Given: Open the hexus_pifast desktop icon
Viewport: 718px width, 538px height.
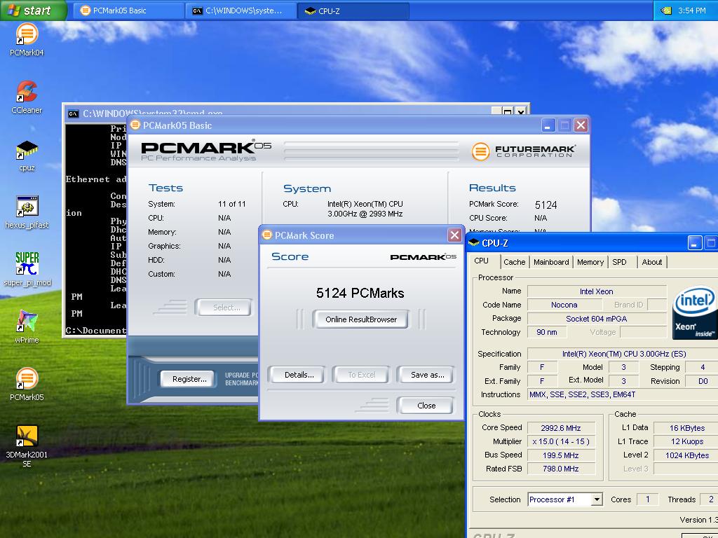Looking at the screenshot, I should point(27,212).
